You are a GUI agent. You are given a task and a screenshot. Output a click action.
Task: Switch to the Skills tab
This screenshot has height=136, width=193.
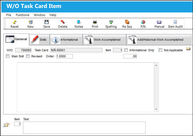pos(39,40)
